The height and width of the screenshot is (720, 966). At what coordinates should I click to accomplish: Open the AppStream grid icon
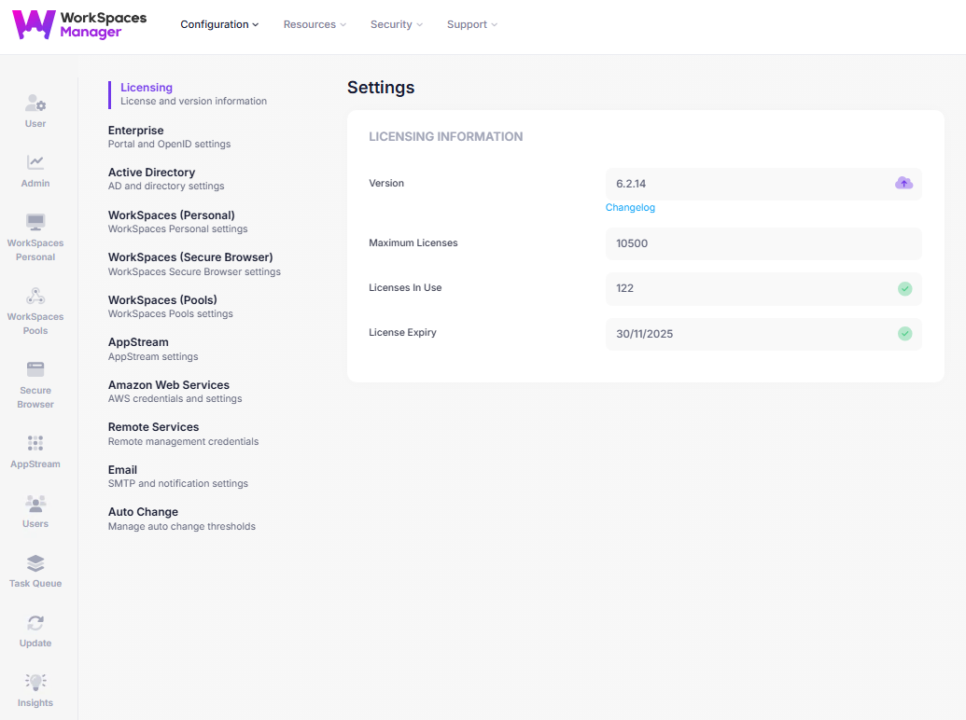(x=35, y=444)
